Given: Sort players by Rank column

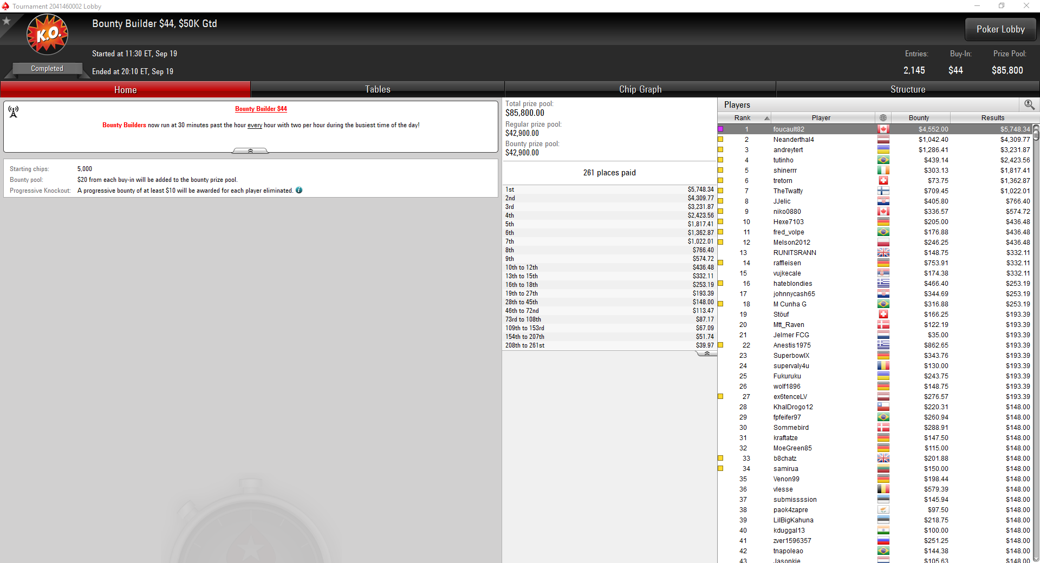Looking at the screenshot, I should click(x=744, y=117).
